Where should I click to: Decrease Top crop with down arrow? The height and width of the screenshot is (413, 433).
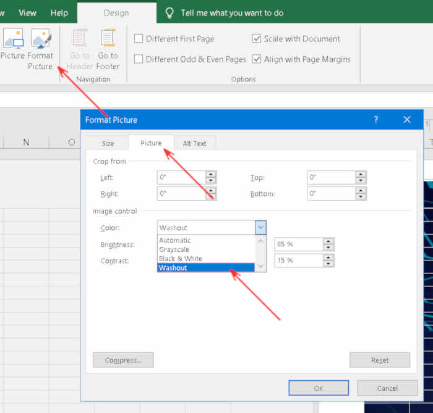click(361, 180)
